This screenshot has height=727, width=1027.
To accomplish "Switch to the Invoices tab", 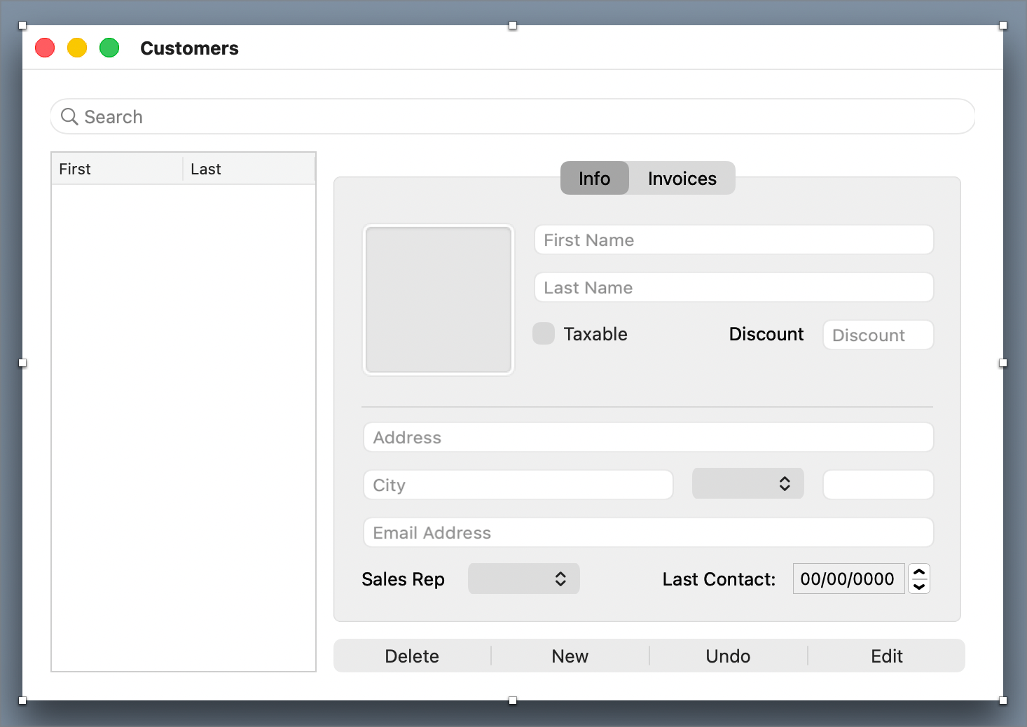I will (x=682, y=179).
